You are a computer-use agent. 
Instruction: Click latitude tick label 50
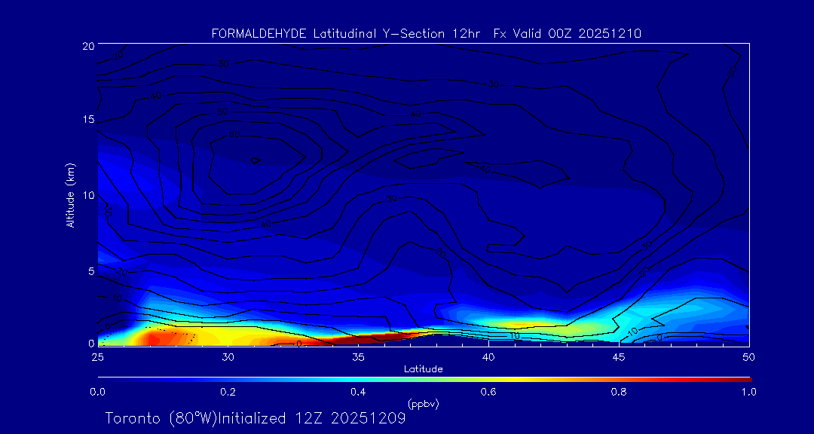(749, 356)
